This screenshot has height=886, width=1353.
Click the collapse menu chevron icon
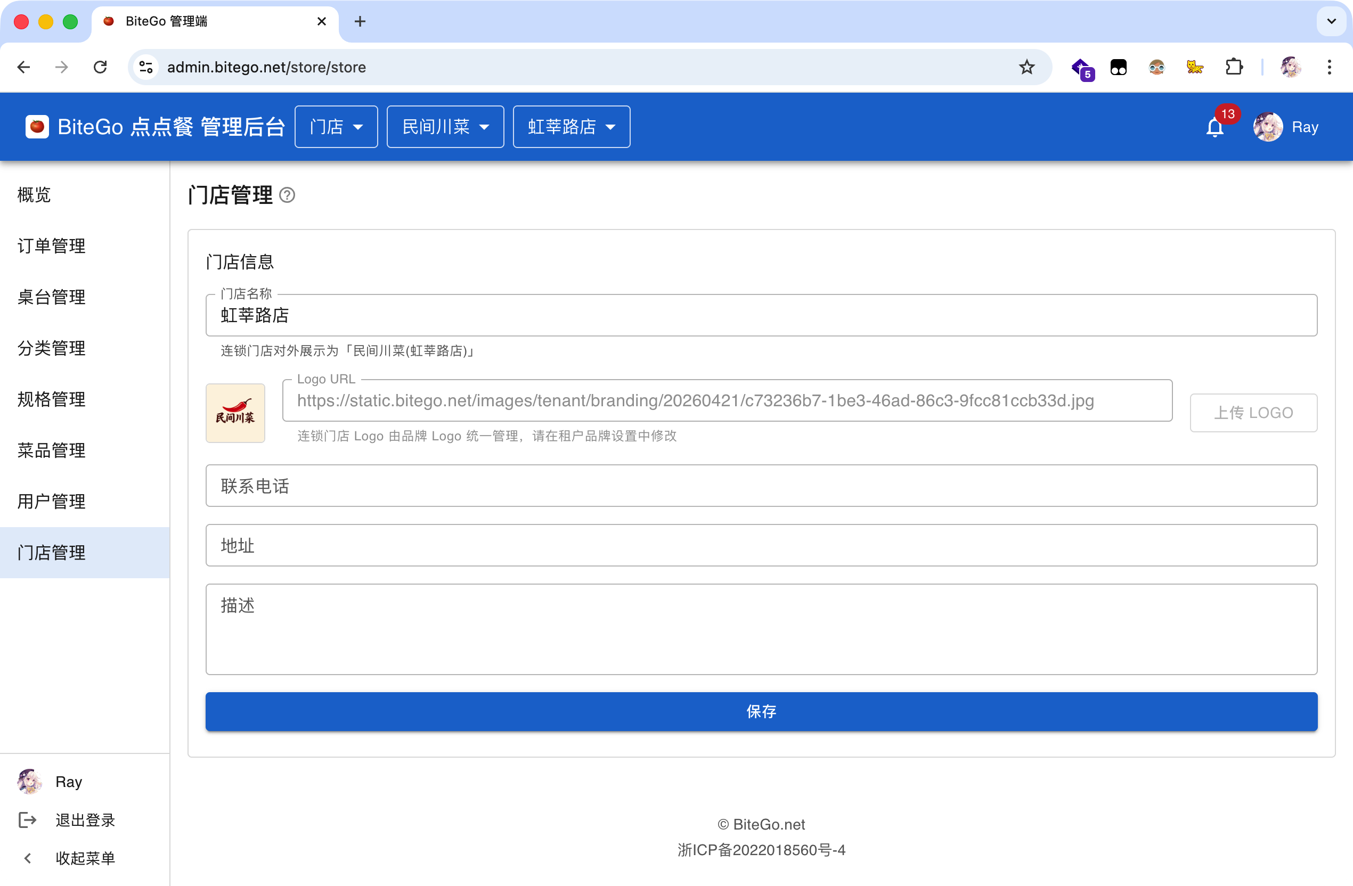click(x=27, y=858)
